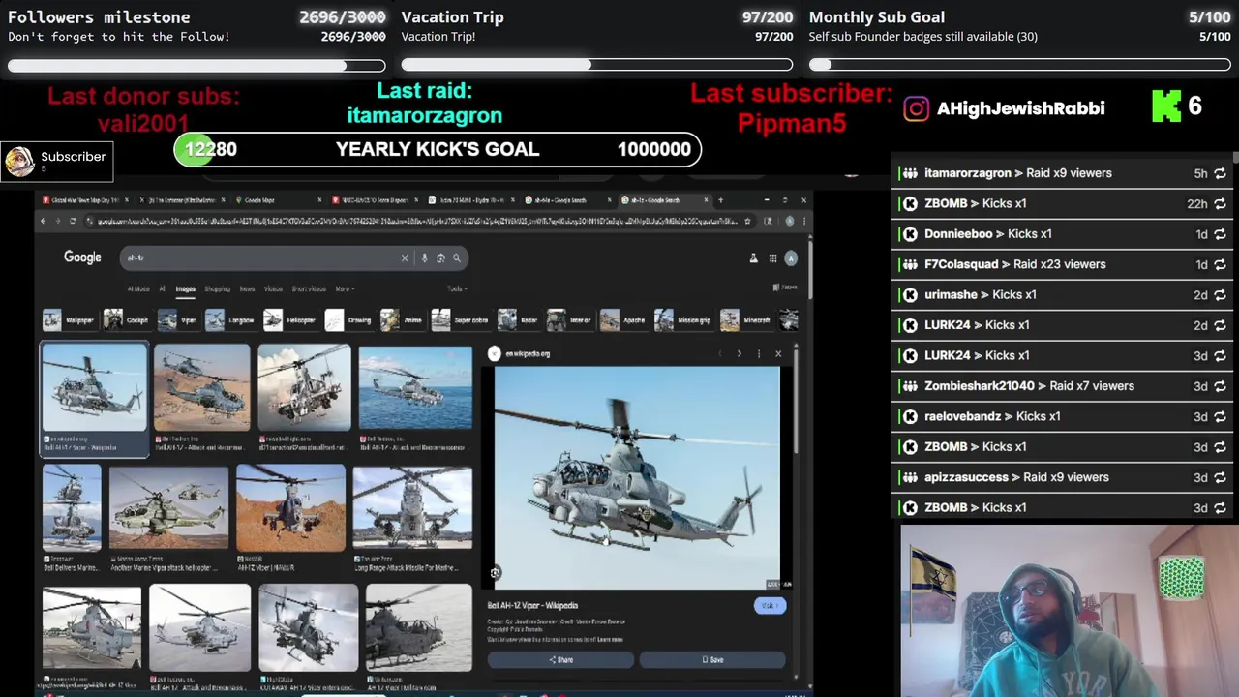This screenshot has width=1239, height=697.
Task: Replay the raelovebandz kicks alert
Action: click(1220, 416)
